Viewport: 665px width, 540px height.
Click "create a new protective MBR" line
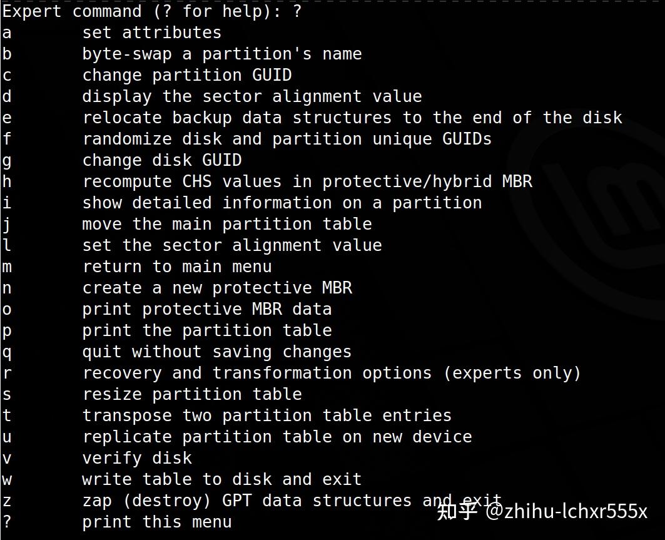216,288
